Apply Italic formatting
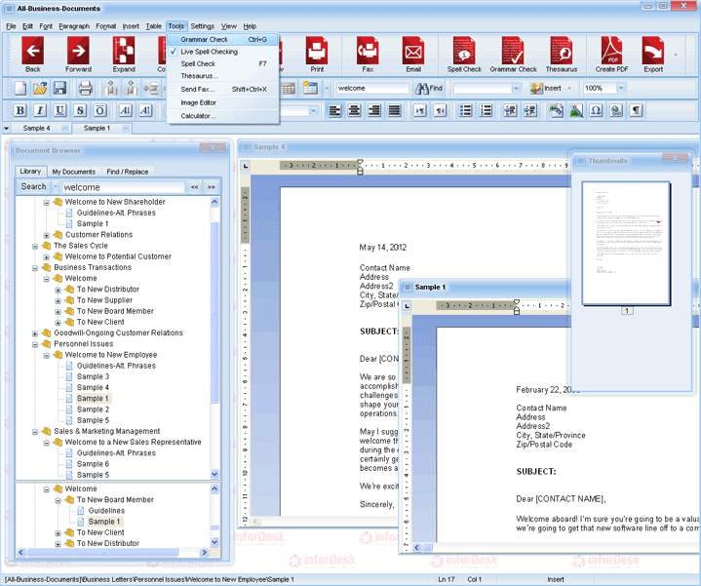701x586 pixels. [x=40, y=110]
